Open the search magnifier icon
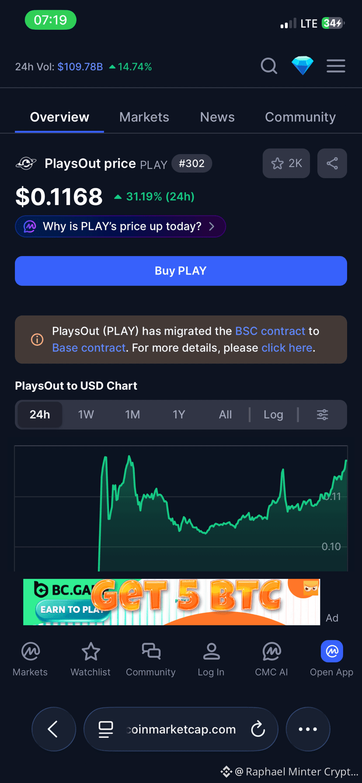The height and width of the screenshot is (783, 362). pyautogui.click(x=269, y=66)
